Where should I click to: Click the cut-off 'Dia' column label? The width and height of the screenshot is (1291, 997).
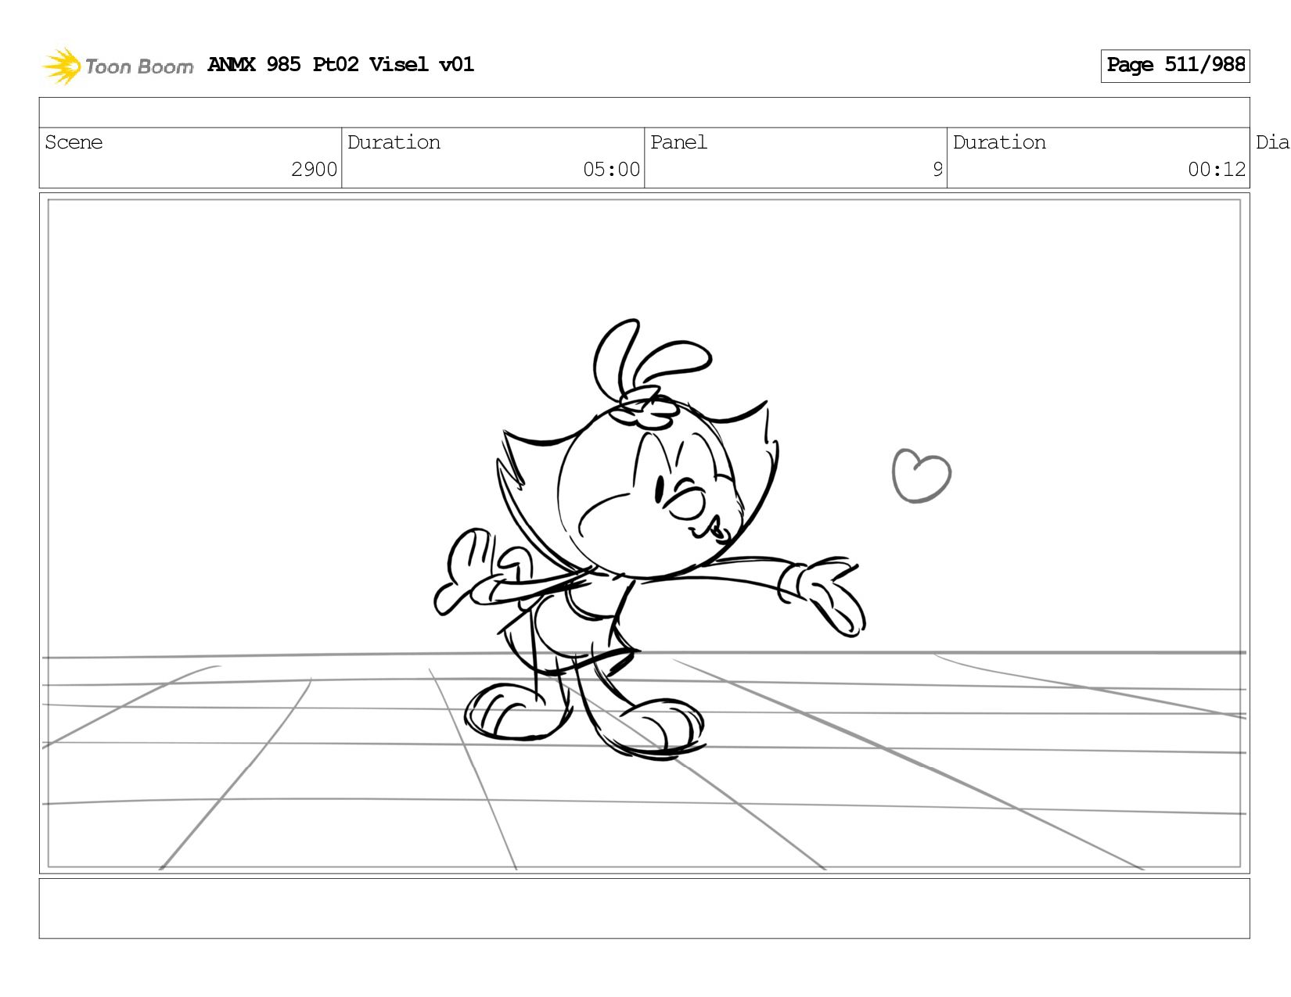point(1272,142)
